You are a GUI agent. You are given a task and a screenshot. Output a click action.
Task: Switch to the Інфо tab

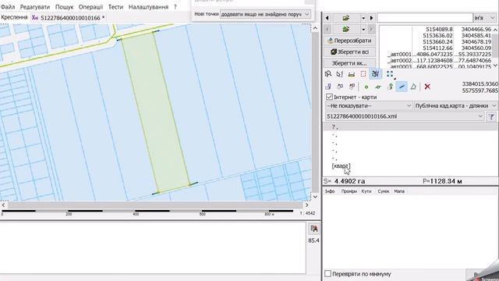click(330, 191)
